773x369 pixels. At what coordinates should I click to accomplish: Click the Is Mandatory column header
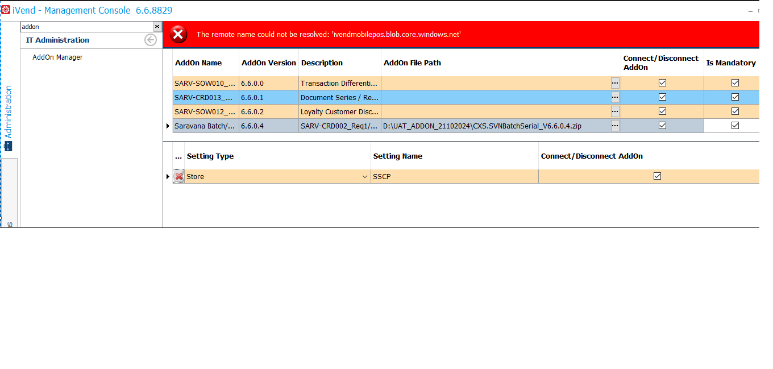coord(731,63)
